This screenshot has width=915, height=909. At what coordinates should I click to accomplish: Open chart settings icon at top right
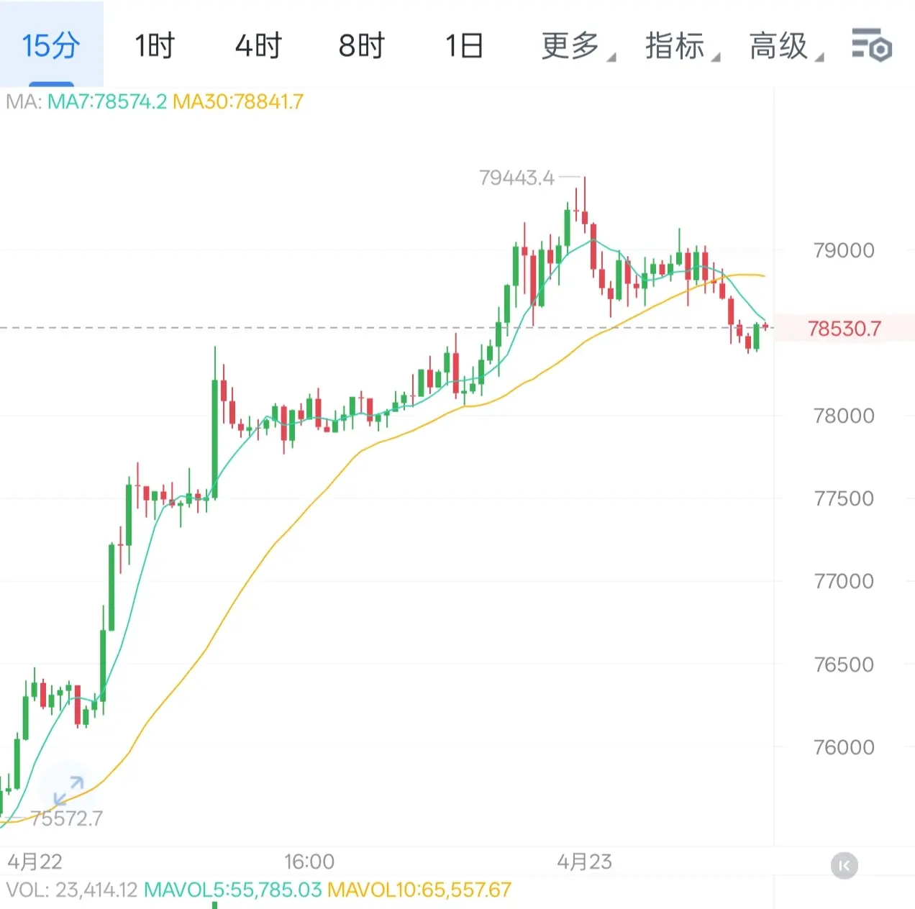click(872, 45)
